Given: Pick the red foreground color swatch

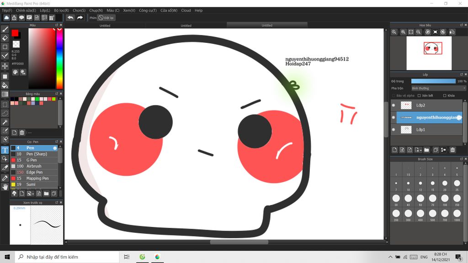Looking at the screenshot, I should coord(15,33).
